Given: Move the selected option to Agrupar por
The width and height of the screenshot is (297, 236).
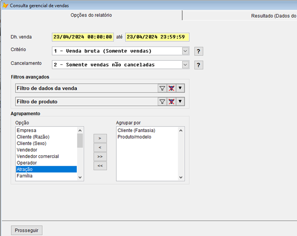Looking at the screenshot, I should point(100,138).
